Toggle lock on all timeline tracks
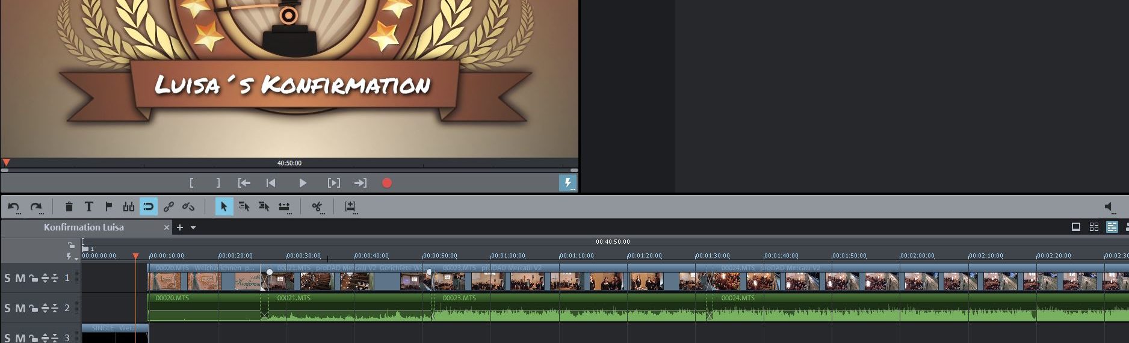This screenshot has height=343, width=1129. 71,244
